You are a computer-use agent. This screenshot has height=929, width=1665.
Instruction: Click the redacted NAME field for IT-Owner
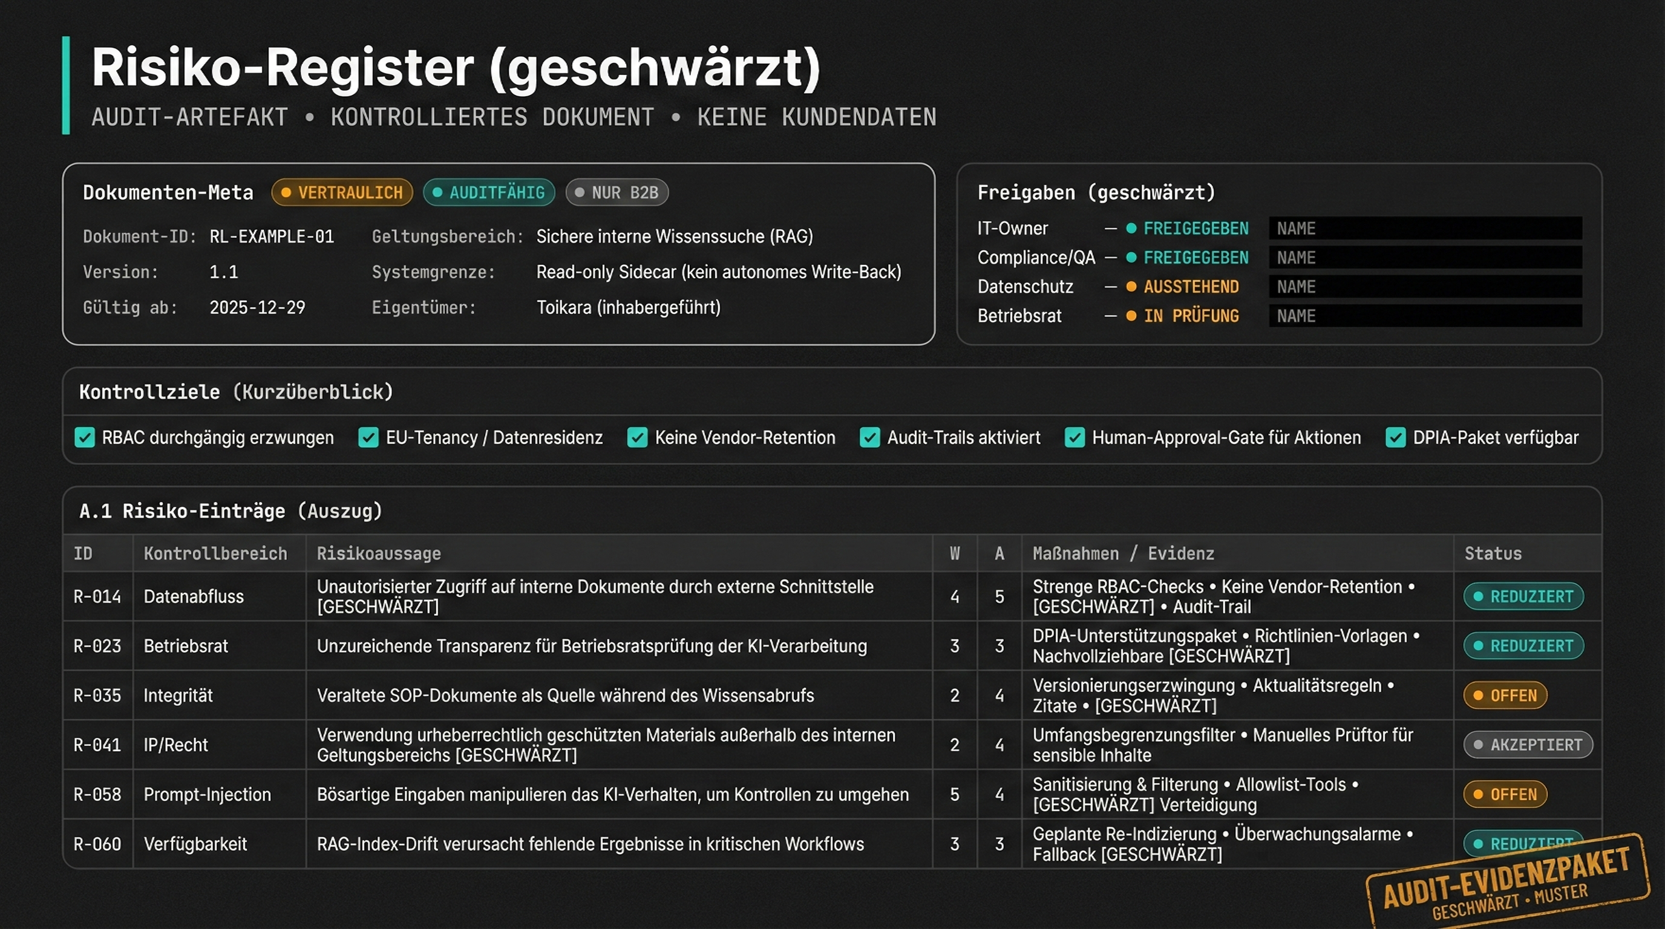pos(1425,229)
